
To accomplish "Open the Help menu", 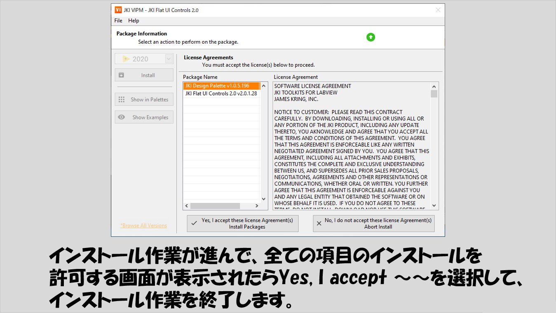I will pyautogui.click(x=134, y=21).
